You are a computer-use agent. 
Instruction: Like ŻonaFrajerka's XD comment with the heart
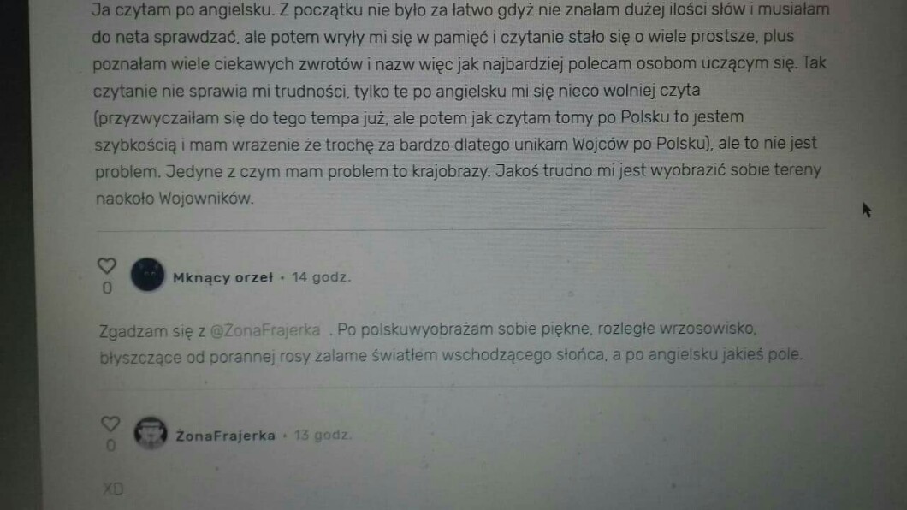tap(110, 424)
